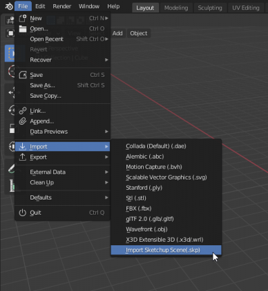Click the Quit power icon
Screen dimensions: 268x291
point(23,213)
